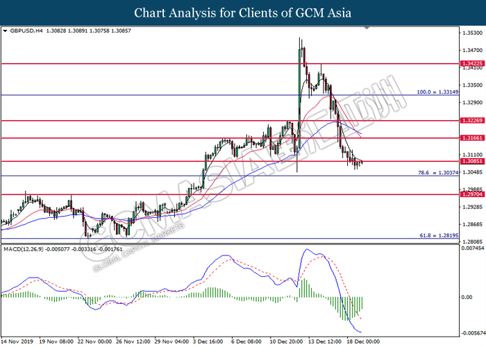The height and width of the screenshot is (347, 486).
Task: Click the 1.35300 price scale label
Action: 472,33
